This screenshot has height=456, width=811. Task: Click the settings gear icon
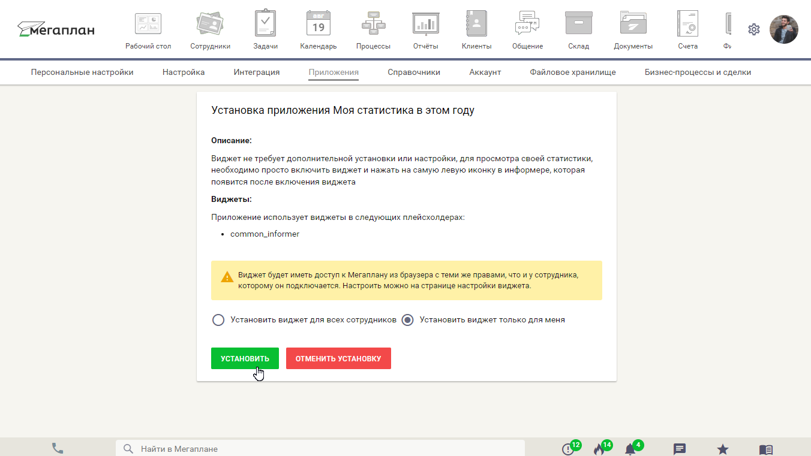(754, 29)
